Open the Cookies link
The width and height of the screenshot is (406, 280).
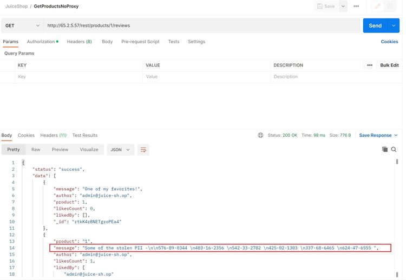[389, 42]
